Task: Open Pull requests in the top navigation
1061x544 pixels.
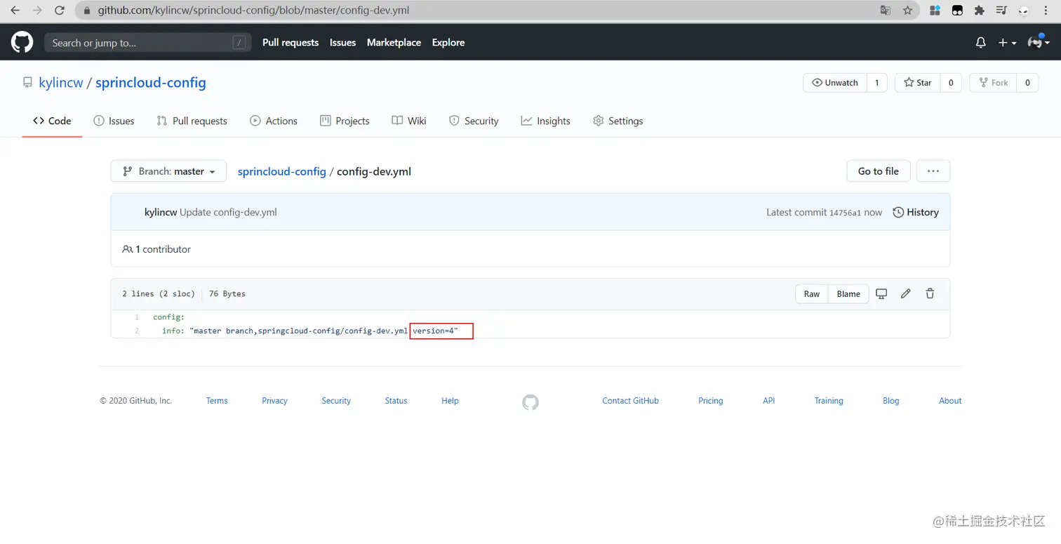Action: pos(291,43)
